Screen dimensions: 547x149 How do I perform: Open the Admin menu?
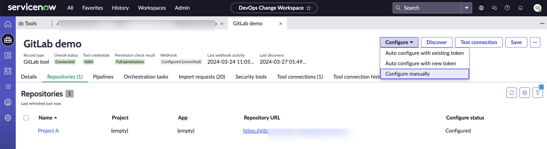coord(182,8)
